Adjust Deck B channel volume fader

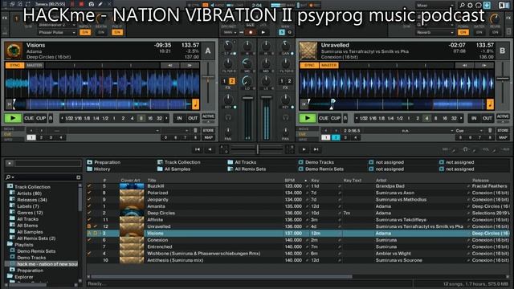(266, 97)
